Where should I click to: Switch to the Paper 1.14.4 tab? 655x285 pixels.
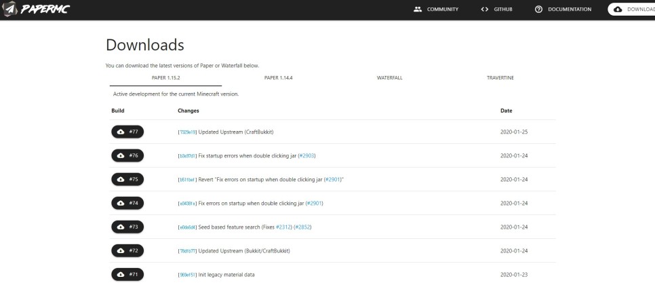tap(278, 78)
